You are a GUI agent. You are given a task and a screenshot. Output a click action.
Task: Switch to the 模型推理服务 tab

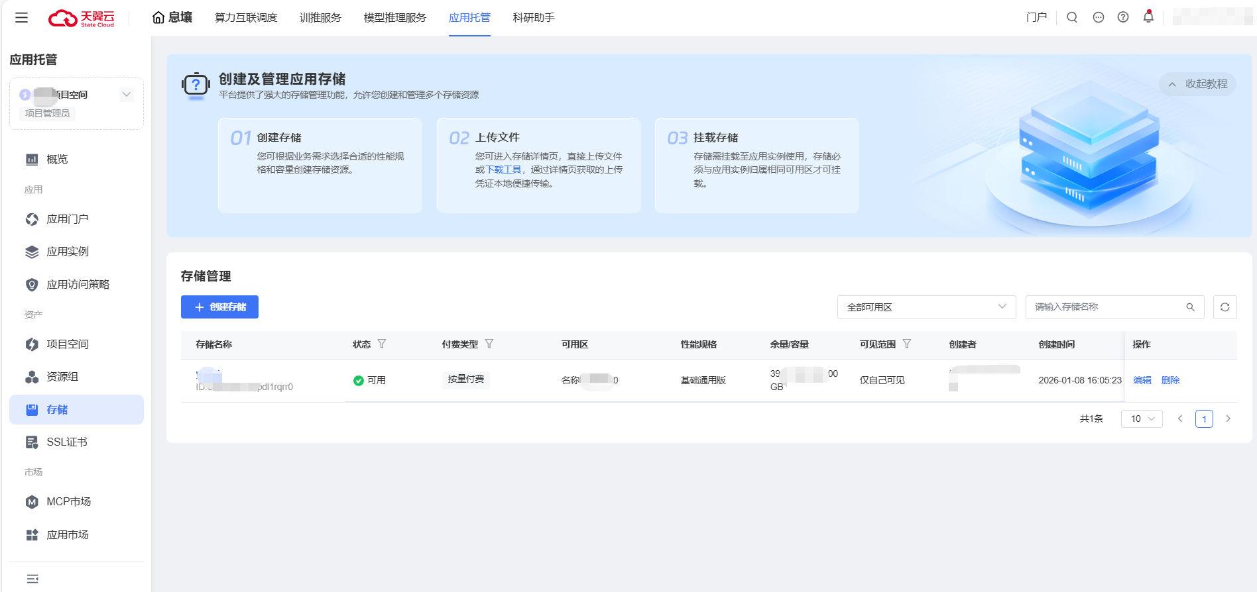395,18
